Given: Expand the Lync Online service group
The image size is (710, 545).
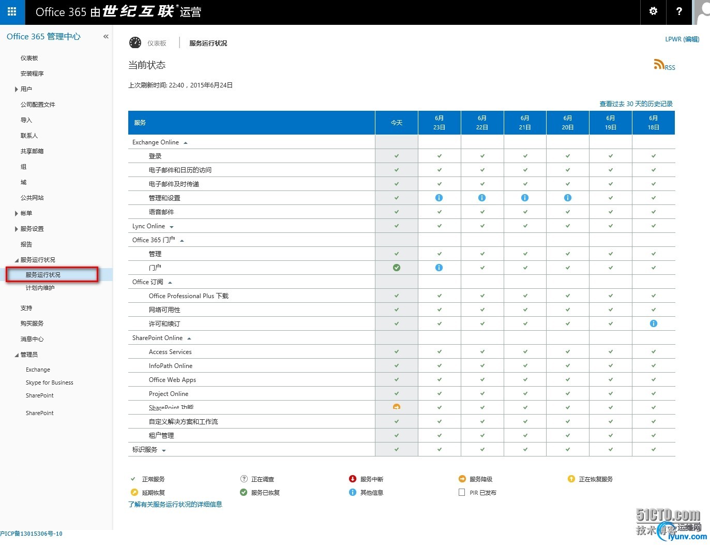Looking at the screenshot, I should [172, 227].
